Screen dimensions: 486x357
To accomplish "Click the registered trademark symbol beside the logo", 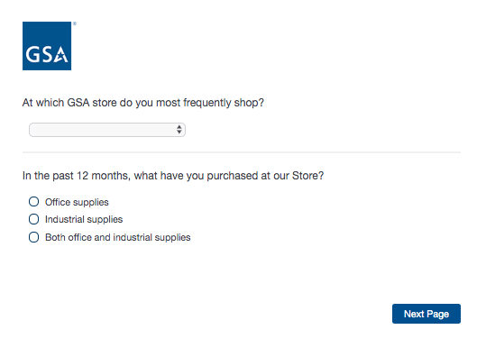I will [x=75, y=23].
